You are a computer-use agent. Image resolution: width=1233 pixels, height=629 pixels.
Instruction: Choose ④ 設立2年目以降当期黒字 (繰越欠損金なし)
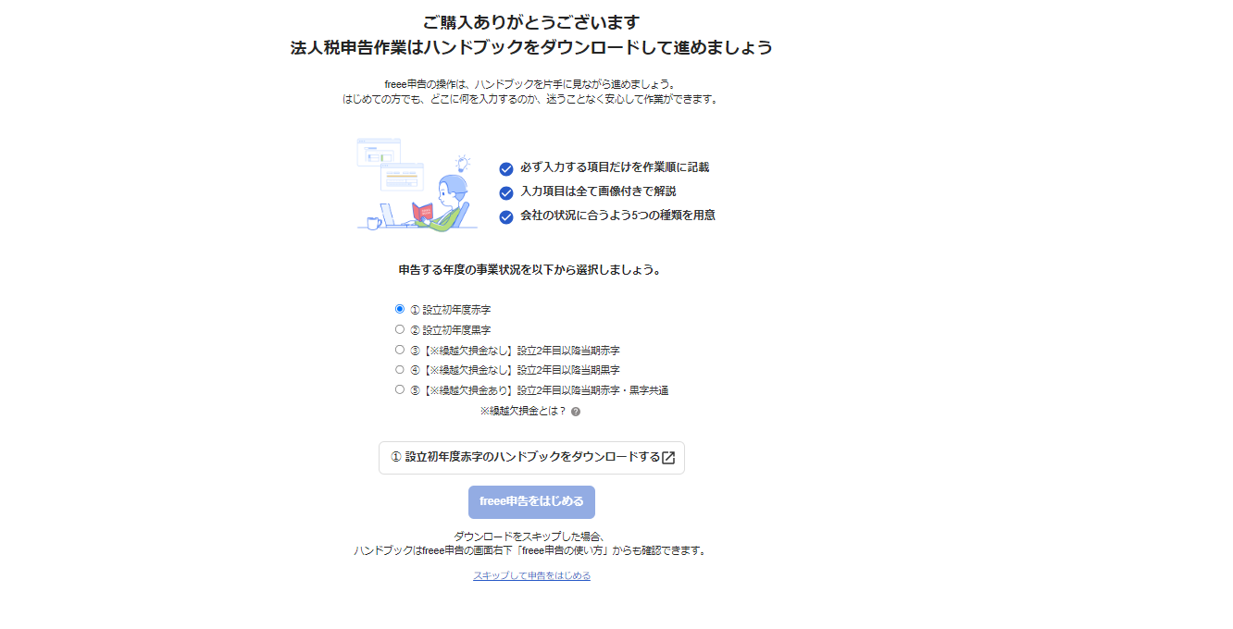[400, 369]
